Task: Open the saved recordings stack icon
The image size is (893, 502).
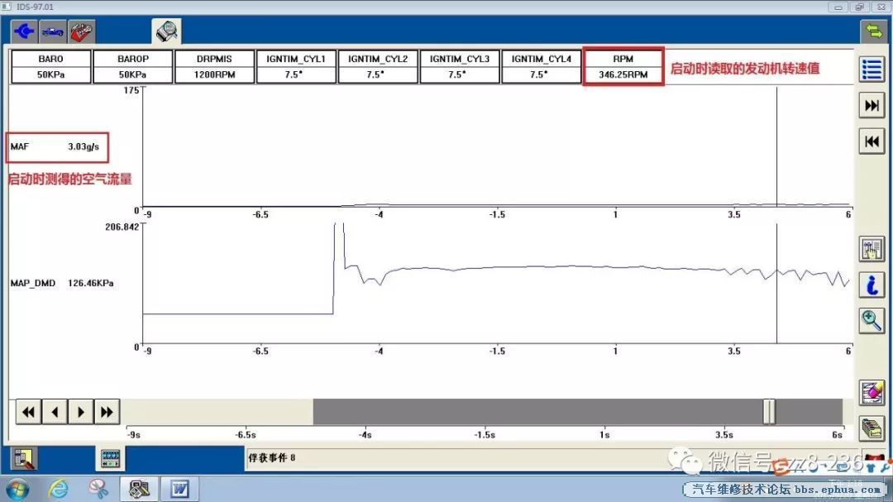Action: (x=872, y=428)
